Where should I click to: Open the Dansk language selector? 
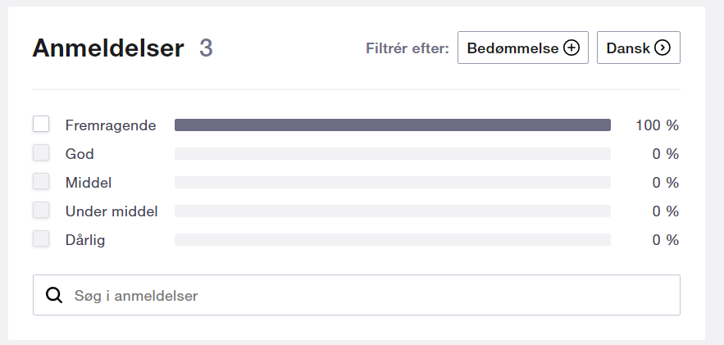coord(638,48)
